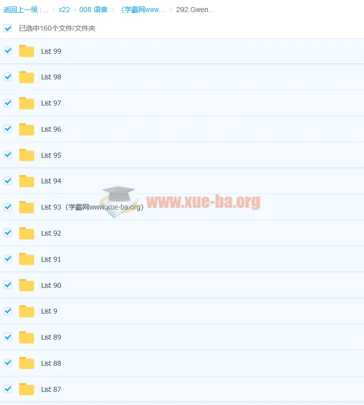
Task: Click the folder icon for List 87
Action: pyautogui.click(x=27, y=389)
